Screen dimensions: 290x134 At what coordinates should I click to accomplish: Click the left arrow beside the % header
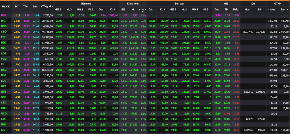pyautogui.click(x=140, y=9)
